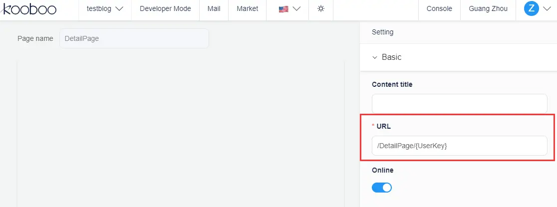This screenshot has height=207, width=557.
Task: Collapse the Basic settings section
Action: click(x=375, y=57)
